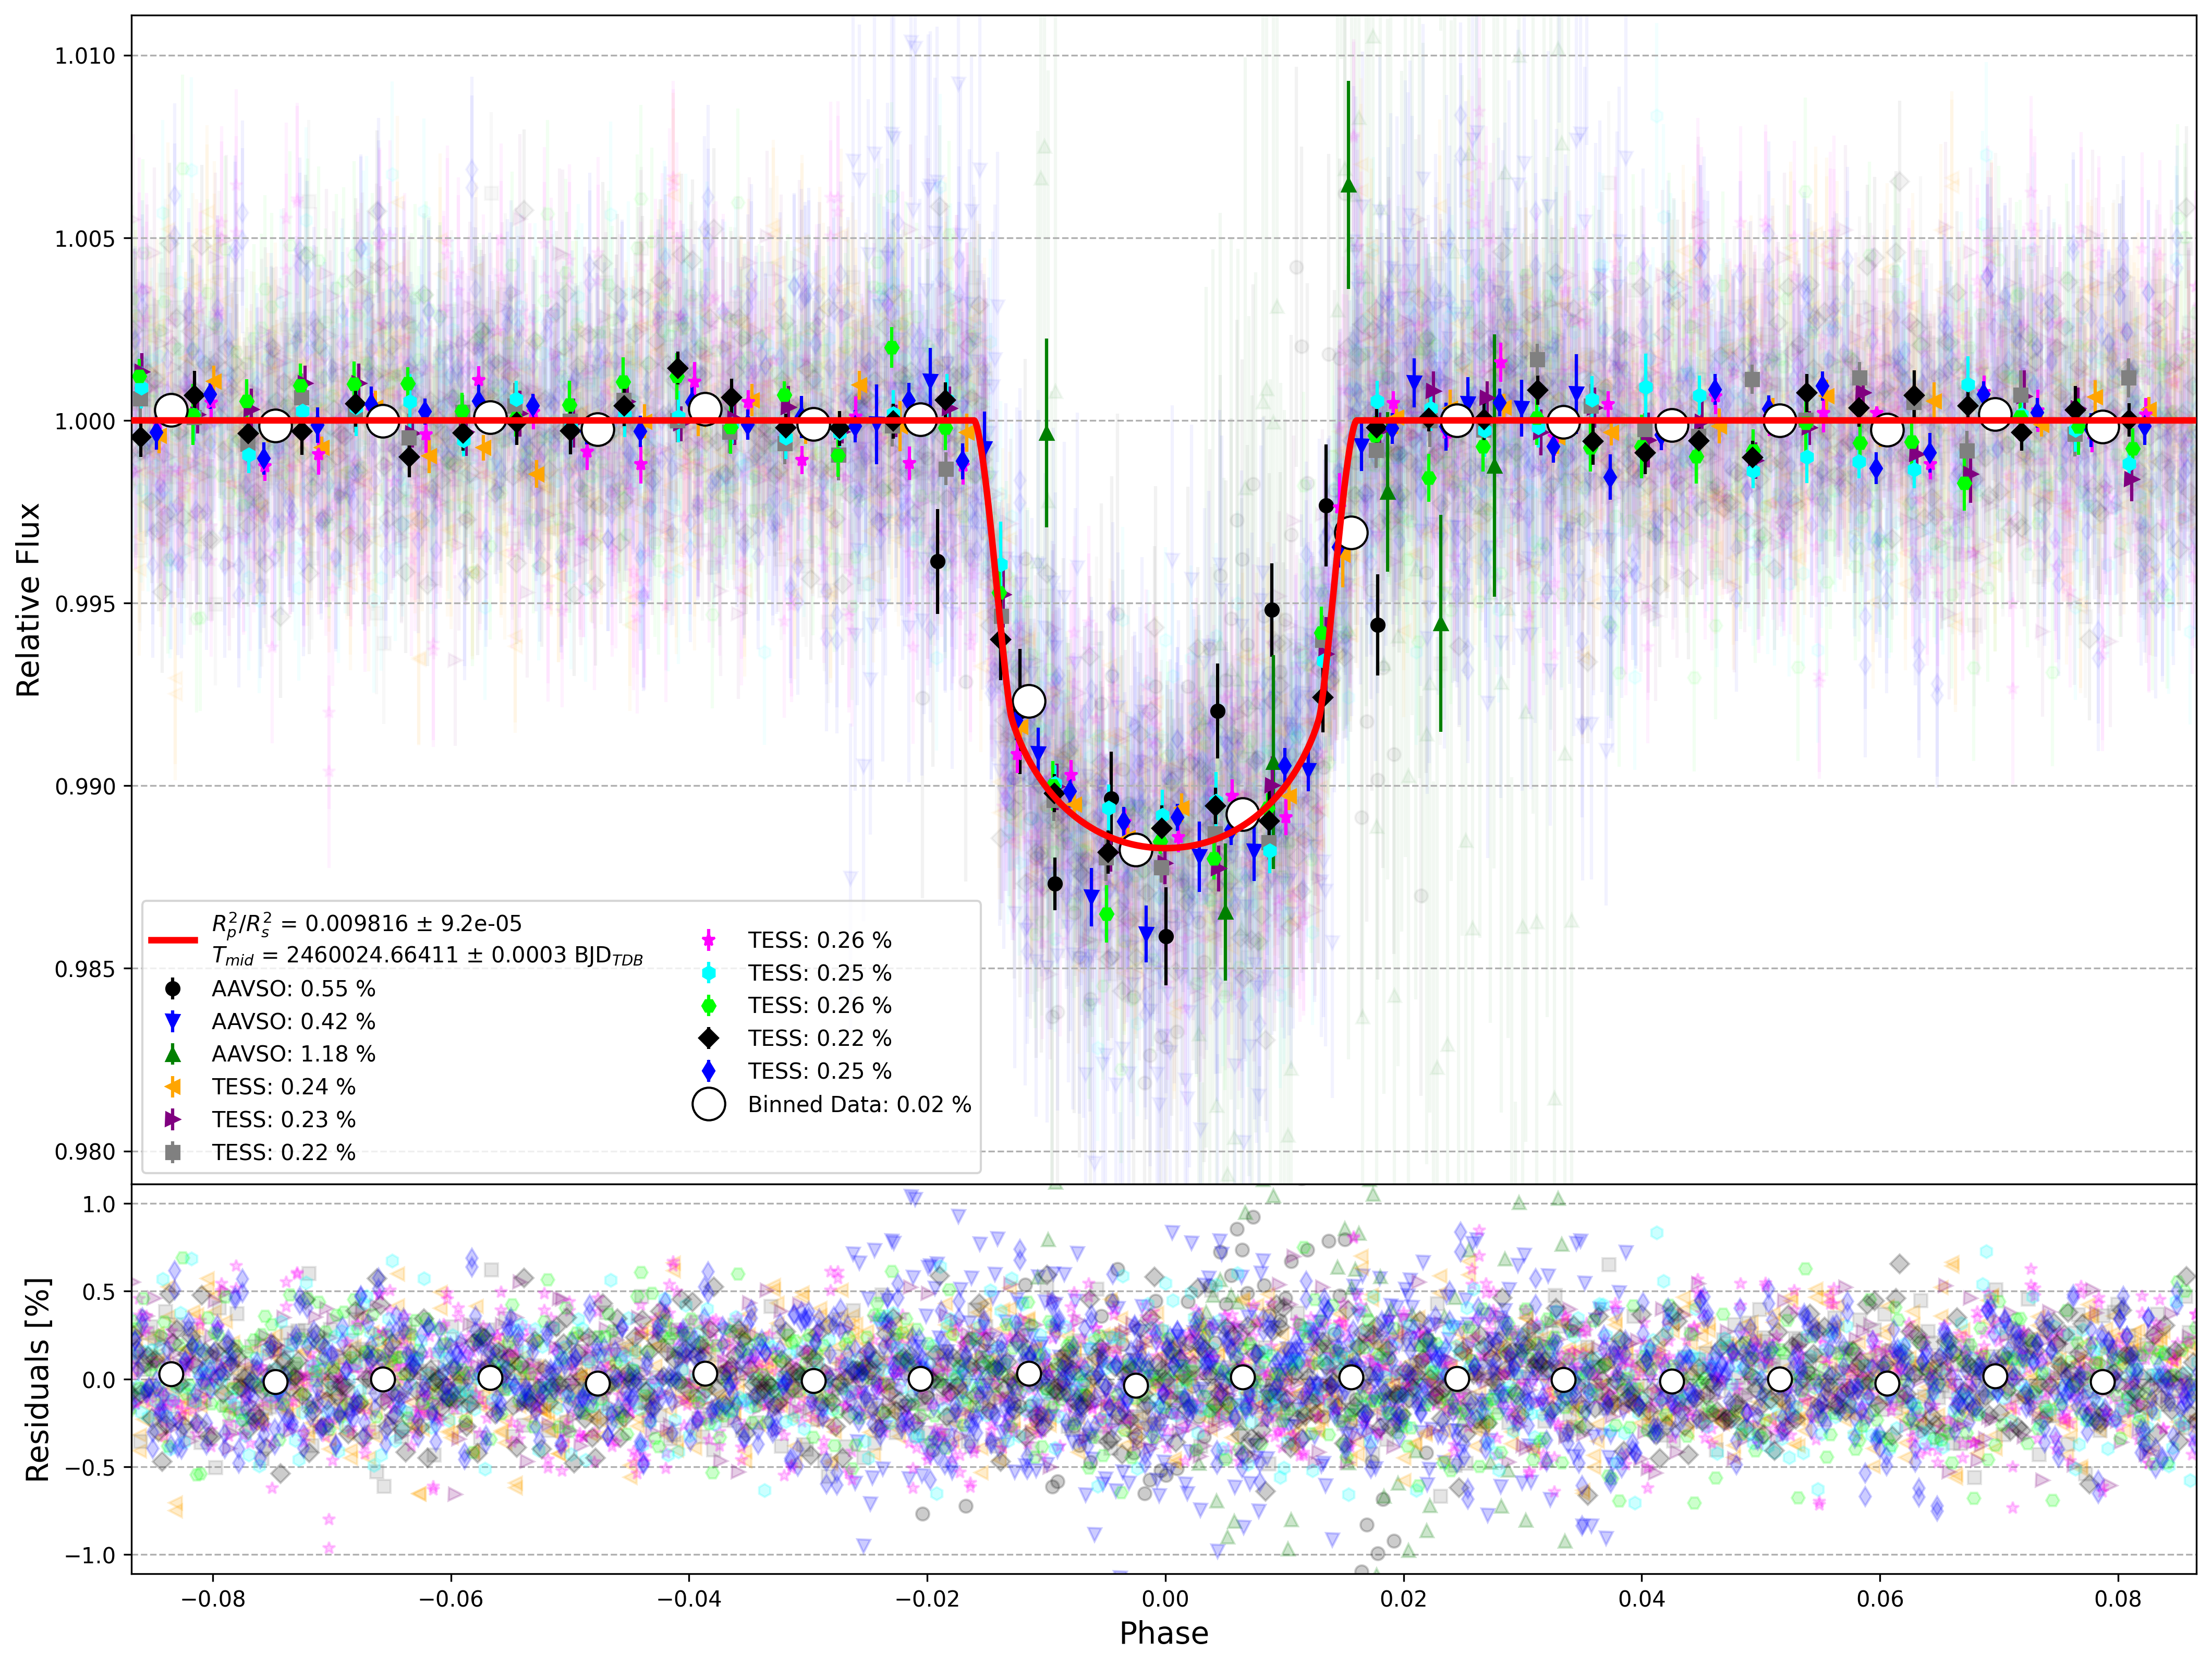The height and width of the screenshot is (1665, 2212).
Task: Click the blue downward triangle AAVSO 0.42 % marker
Action: click(173, 1022)
